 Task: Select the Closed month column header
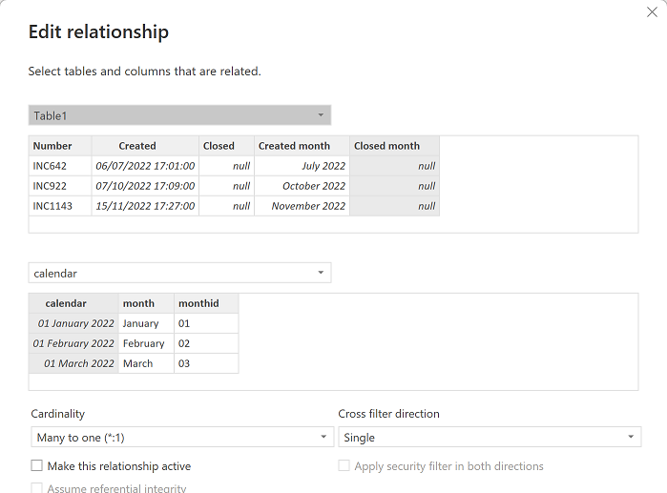[x=386, y=146]
